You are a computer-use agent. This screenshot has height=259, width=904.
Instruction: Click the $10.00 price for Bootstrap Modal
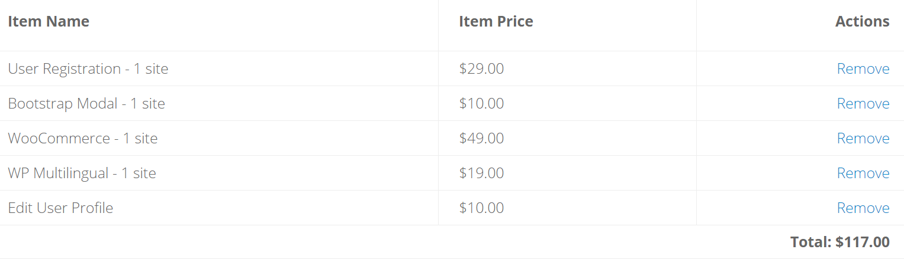click(481, 104)
